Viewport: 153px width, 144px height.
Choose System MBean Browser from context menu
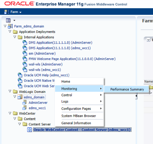click(x=79, y=116)
